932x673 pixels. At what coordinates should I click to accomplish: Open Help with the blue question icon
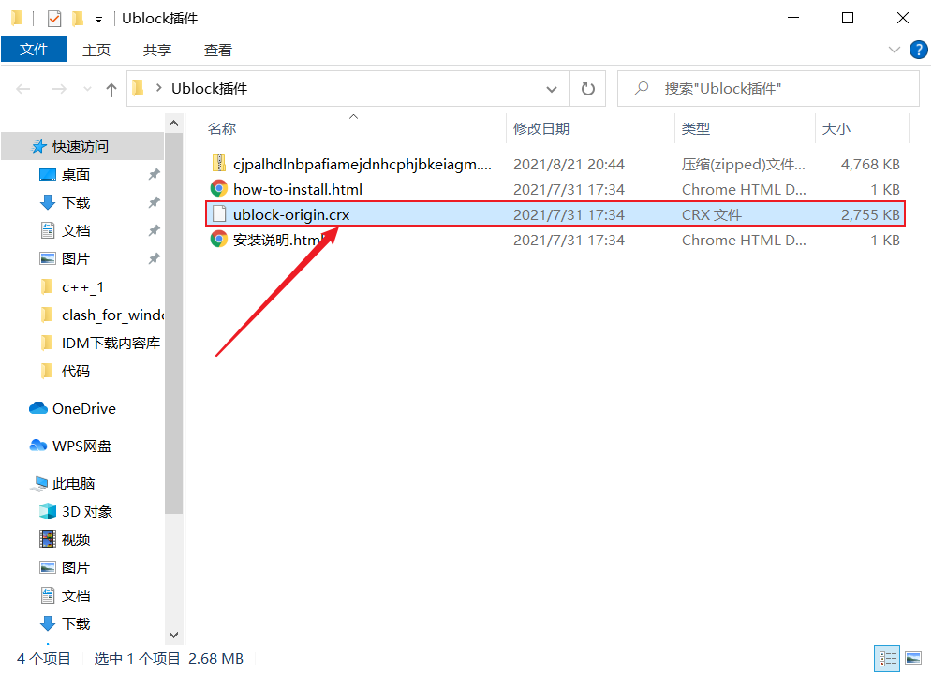click(x=918, y=50)
